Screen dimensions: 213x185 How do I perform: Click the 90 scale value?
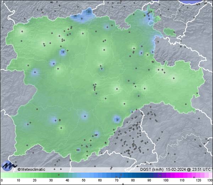(149, 180)
